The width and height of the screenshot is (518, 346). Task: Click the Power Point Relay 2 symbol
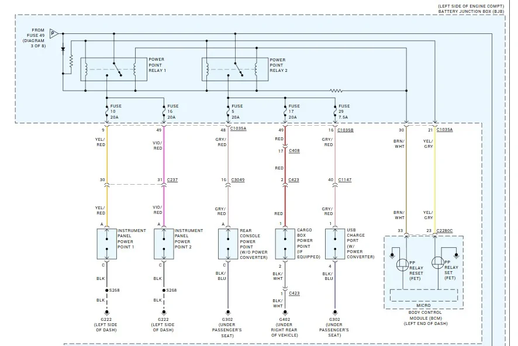[235, 70]
